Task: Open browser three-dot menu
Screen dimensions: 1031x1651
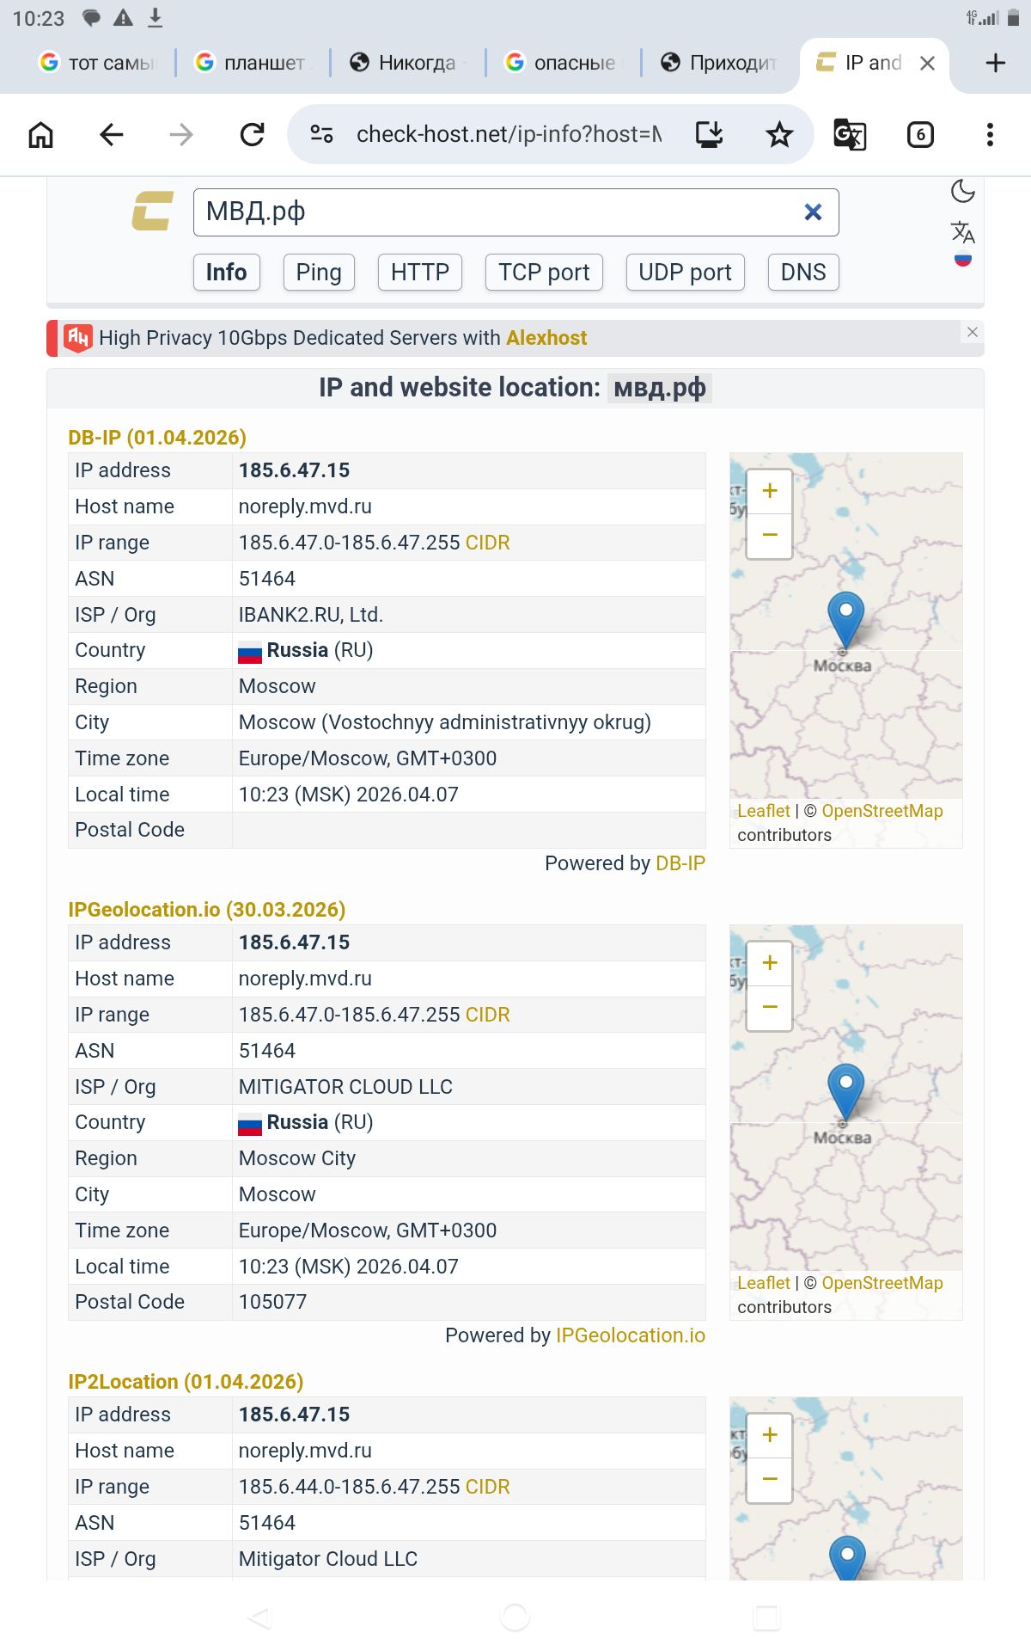Action: 990,135
